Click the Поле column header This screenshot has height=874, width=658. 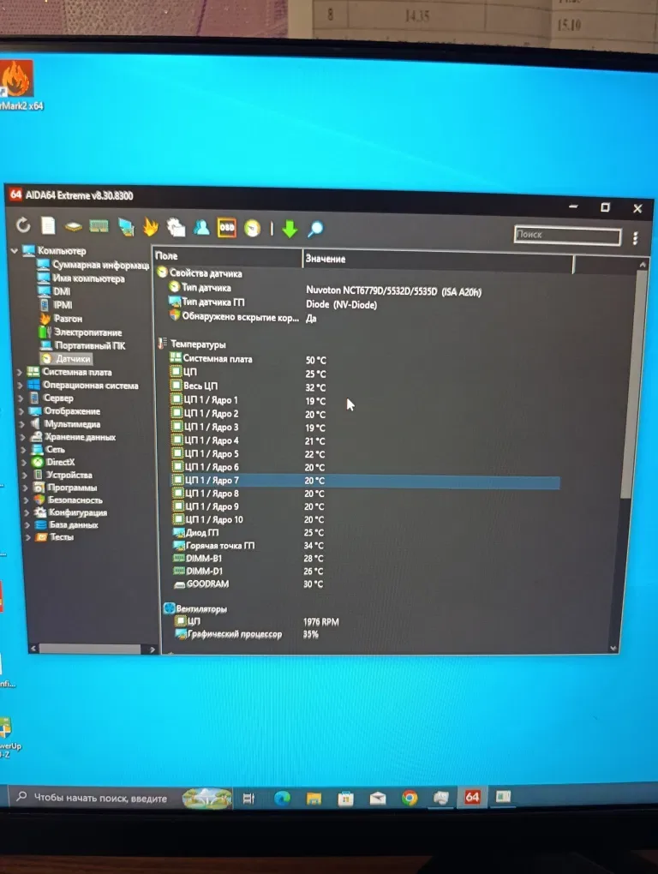[227, 256]
